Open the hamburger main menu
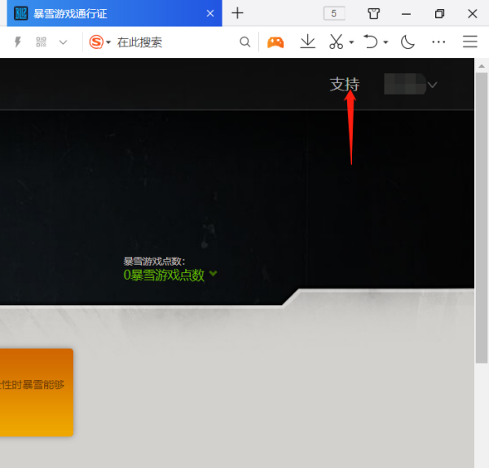Screen dimensions: 489x468 point(470,42)
